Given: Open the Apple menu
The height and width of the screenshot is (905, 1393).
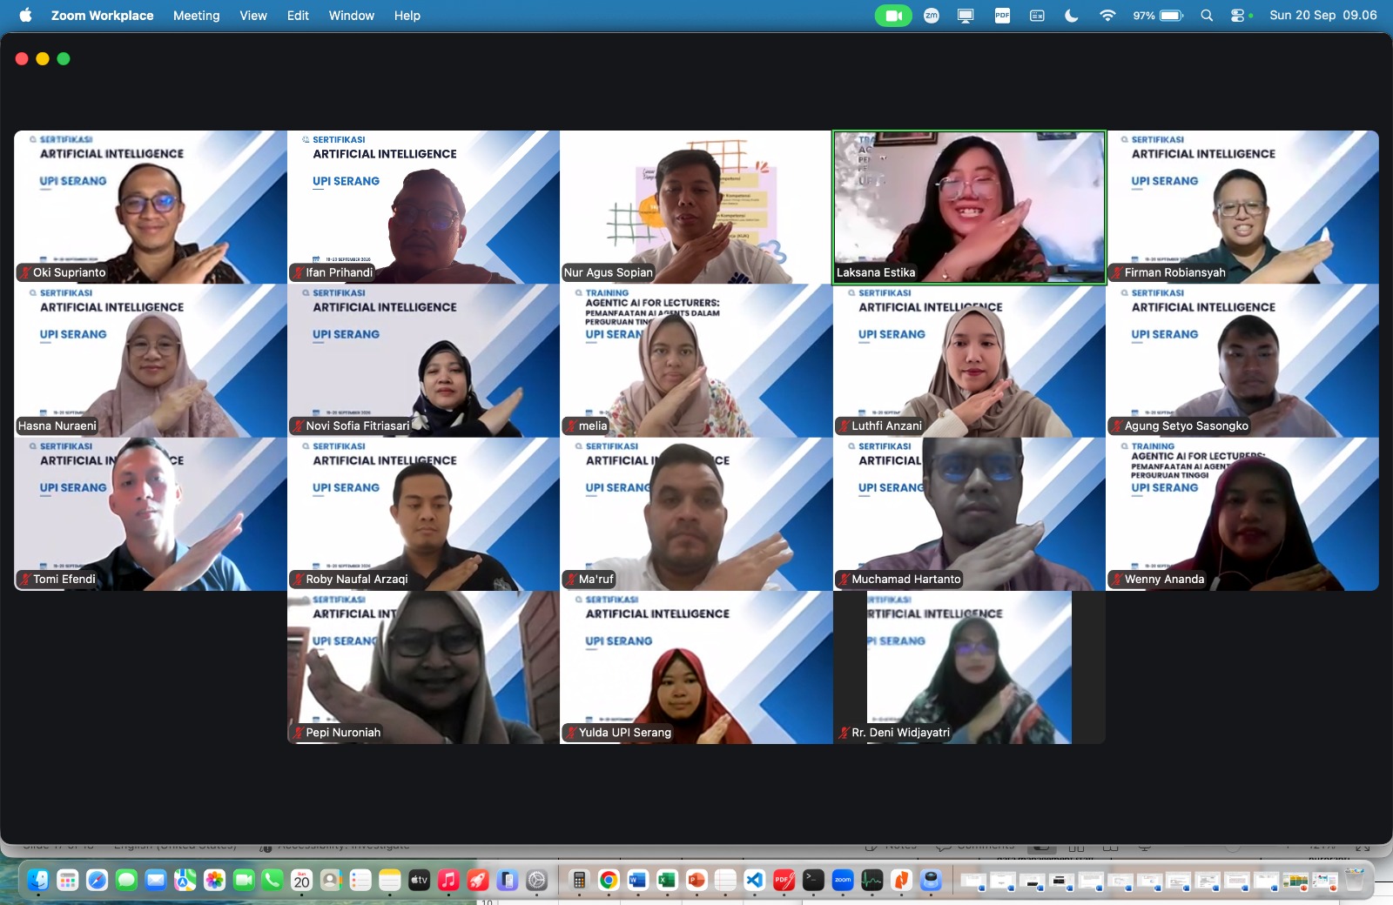Looking at the screenshot, I should coord(25,16).
